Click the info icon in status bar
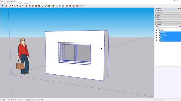The image size is (181, 101). (x=4, y=100)
